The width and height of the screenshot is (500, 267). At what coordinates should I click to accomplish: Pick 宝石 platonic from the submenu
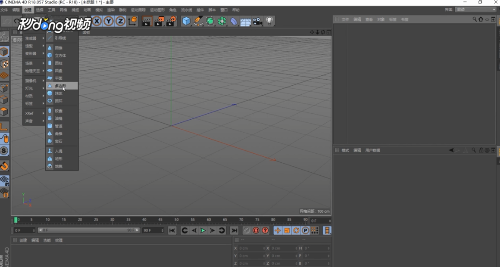point(62,141)
